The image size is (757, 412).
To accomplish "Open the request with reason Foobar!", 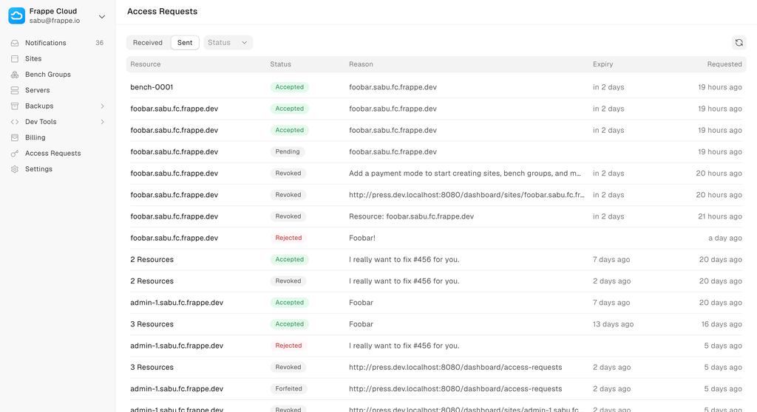I will click(x=362, y=238).
